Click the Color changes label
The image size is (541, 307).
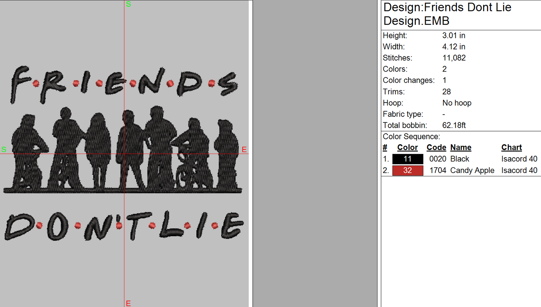408,80
